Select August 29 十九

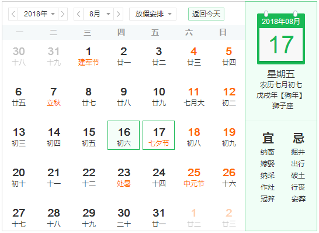coord(88,218)
